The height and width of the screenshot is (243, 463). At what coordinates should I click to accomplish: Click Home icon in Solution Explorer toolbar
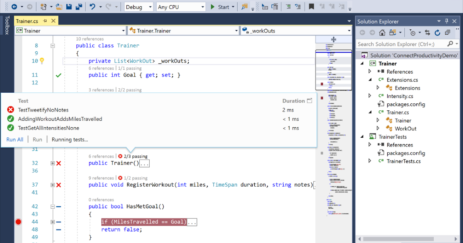pos(382,33)
